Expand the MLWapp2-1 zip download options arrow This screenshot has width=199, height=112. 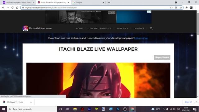coord(31,102)
